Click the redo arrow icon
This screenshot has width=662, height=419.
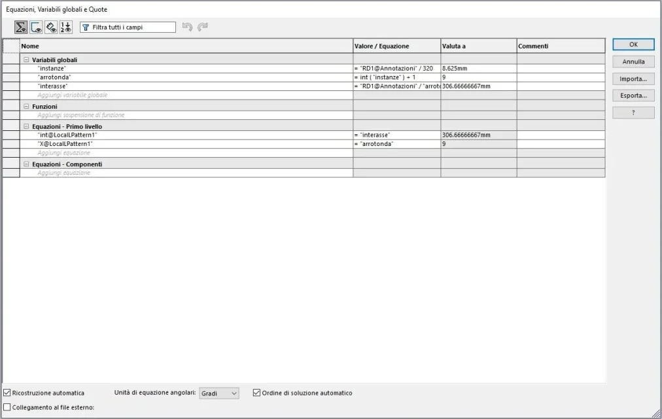tap(203, 27)
